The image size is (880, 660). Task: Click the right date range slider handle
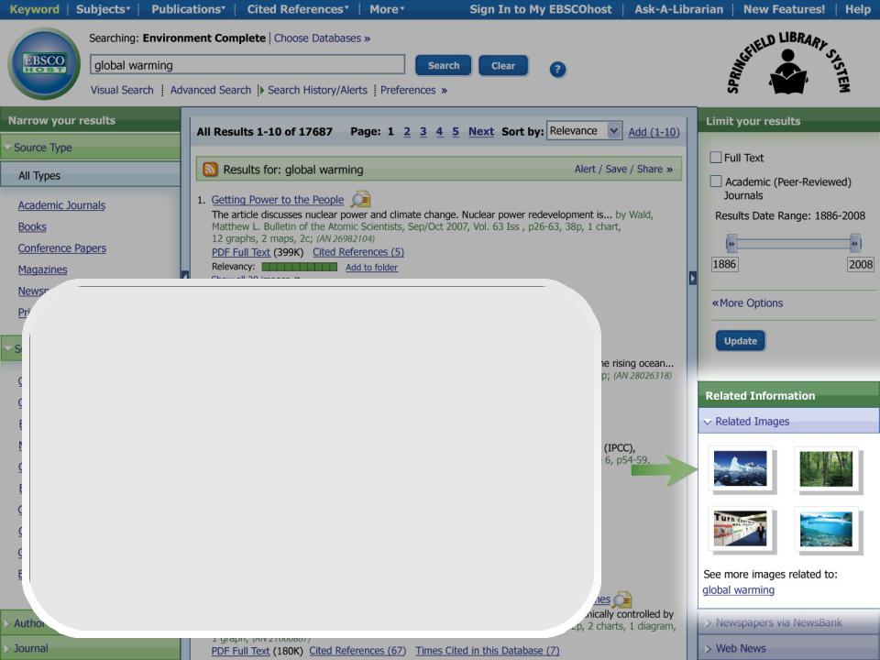(x=854, y=243)
